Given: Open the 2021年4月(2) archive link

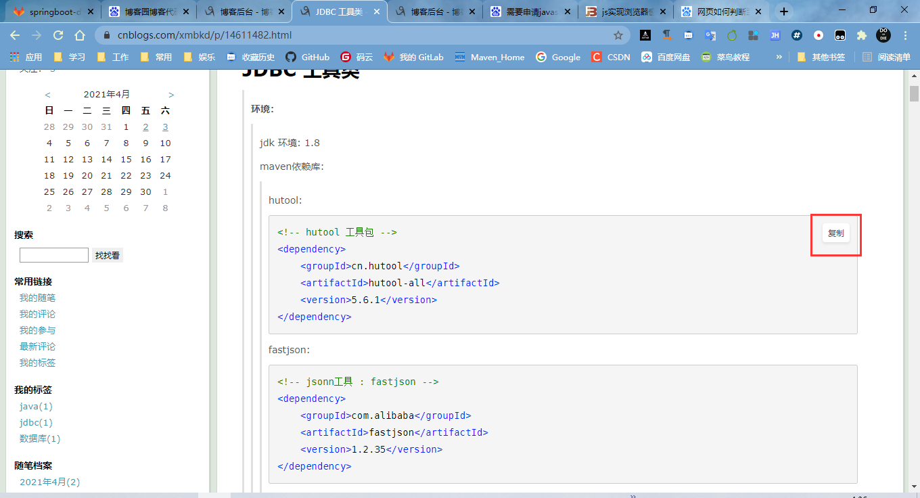Looking at the screenshot, I should coord(50,482).
